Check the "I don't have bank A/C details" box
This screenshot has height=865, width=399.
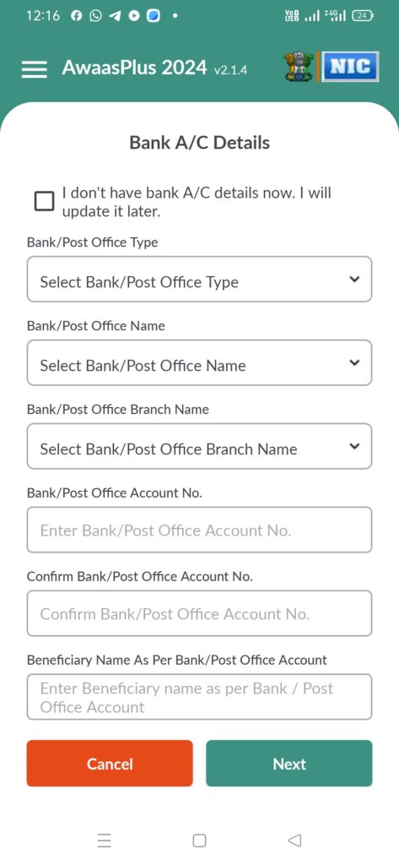click(44, 201)
